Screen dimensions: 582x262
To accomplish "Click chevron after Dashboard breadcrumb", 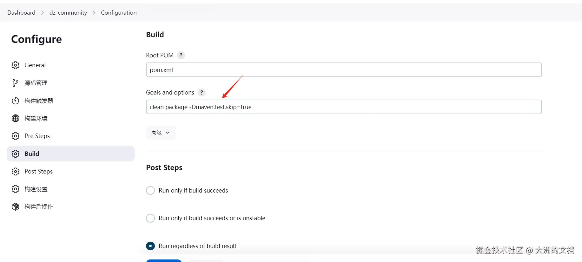I will [43, 13].
